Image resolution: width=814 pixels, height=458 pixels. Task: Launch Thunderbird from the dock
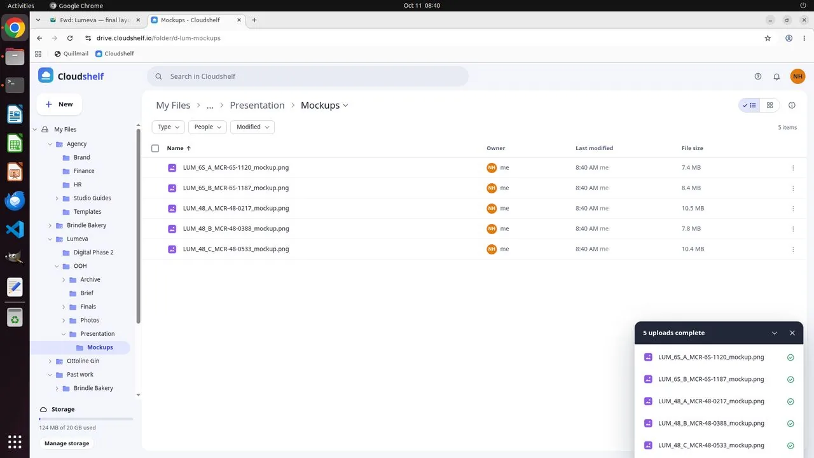(15, 200)
